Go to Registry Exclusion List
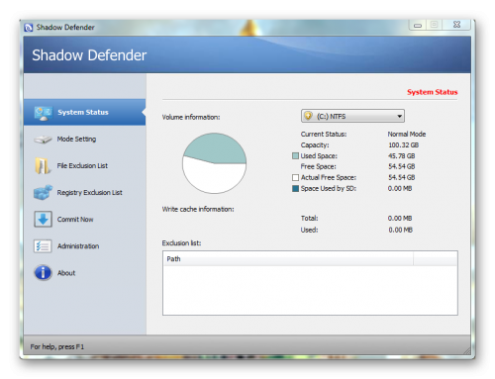Image resolution: width=495 pixels, height=379 pixels. 84,193
